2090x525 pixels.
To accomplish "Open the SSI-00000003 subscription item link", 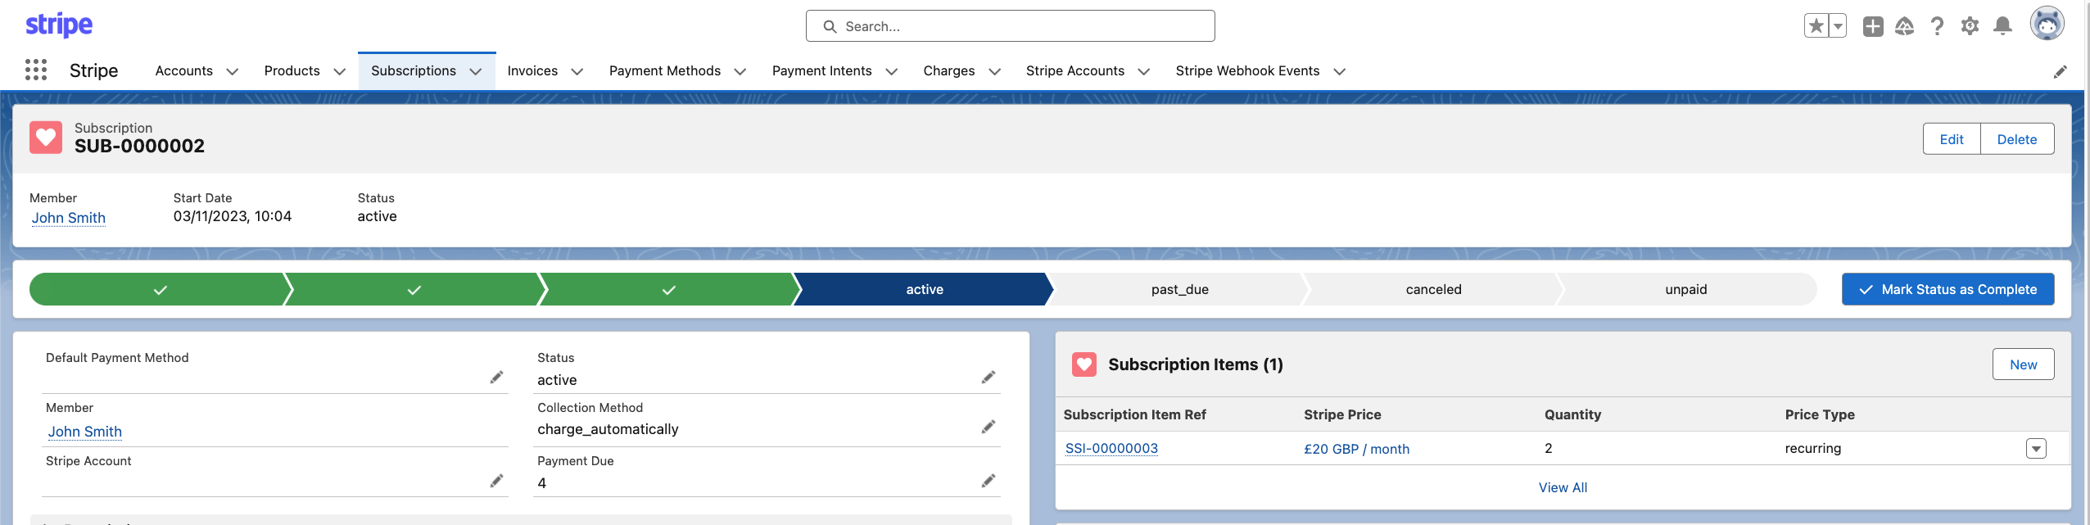I will click(1111, 449).
